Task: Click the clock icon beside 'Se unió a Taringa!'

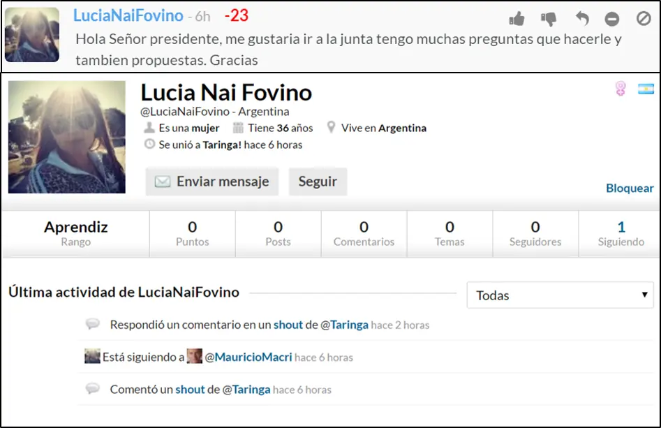Action: pyautogui.click(x=149, y=145)
